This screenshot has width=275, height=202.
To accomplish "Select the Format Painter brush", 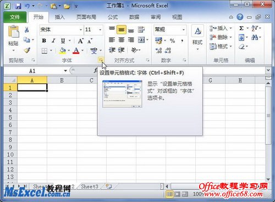I will [27, 50].
